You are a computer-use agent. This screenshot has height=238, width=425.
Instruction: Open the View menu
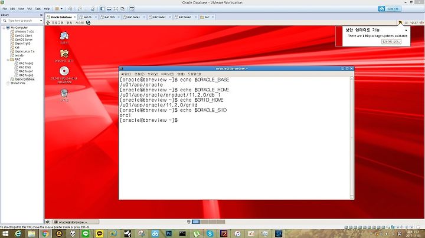(21, 9)
